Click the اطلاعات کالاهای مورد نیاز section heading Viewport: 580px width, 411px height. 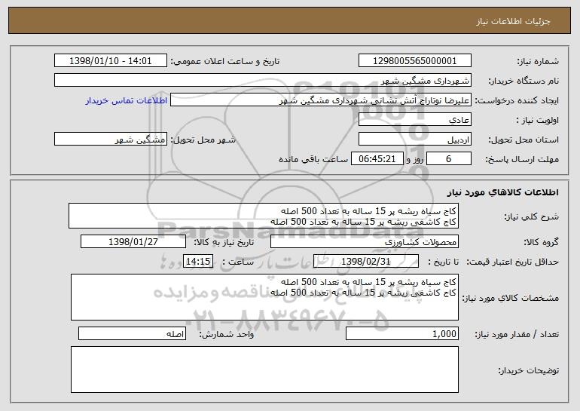click(x=503, y=192)
